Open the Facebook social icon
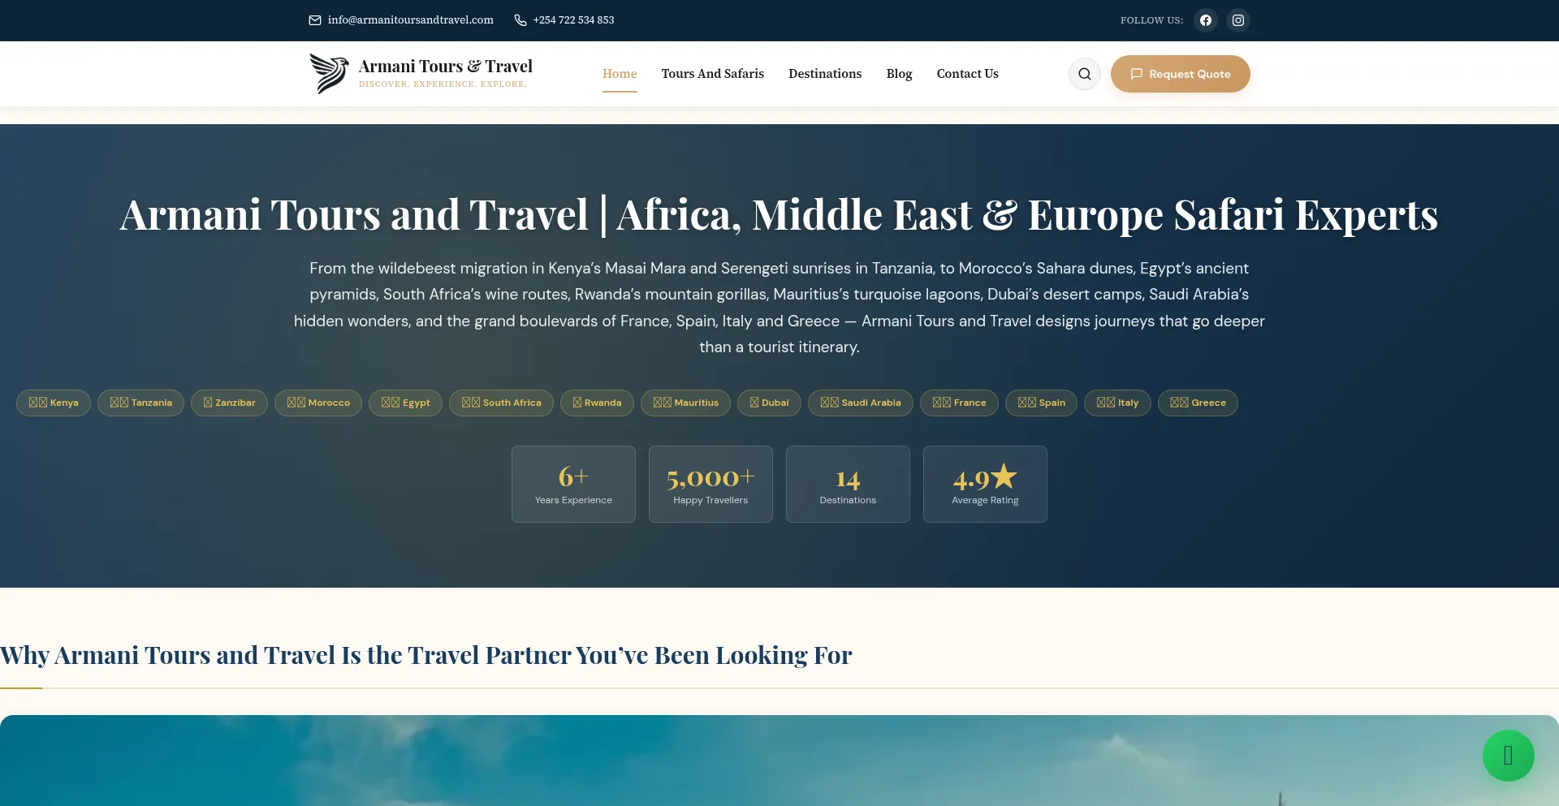Image resolution: width=1559 pixels, height=806 pixels. [x=1206, y=20]
